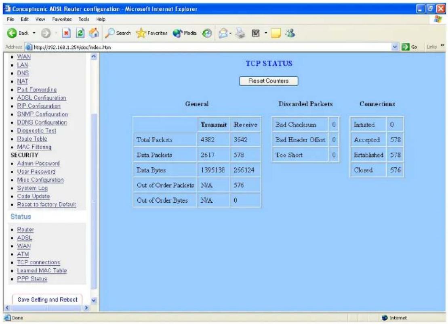The image size is (448, 324).
Task: Open the Tools menu
Action: pos(84,19)
